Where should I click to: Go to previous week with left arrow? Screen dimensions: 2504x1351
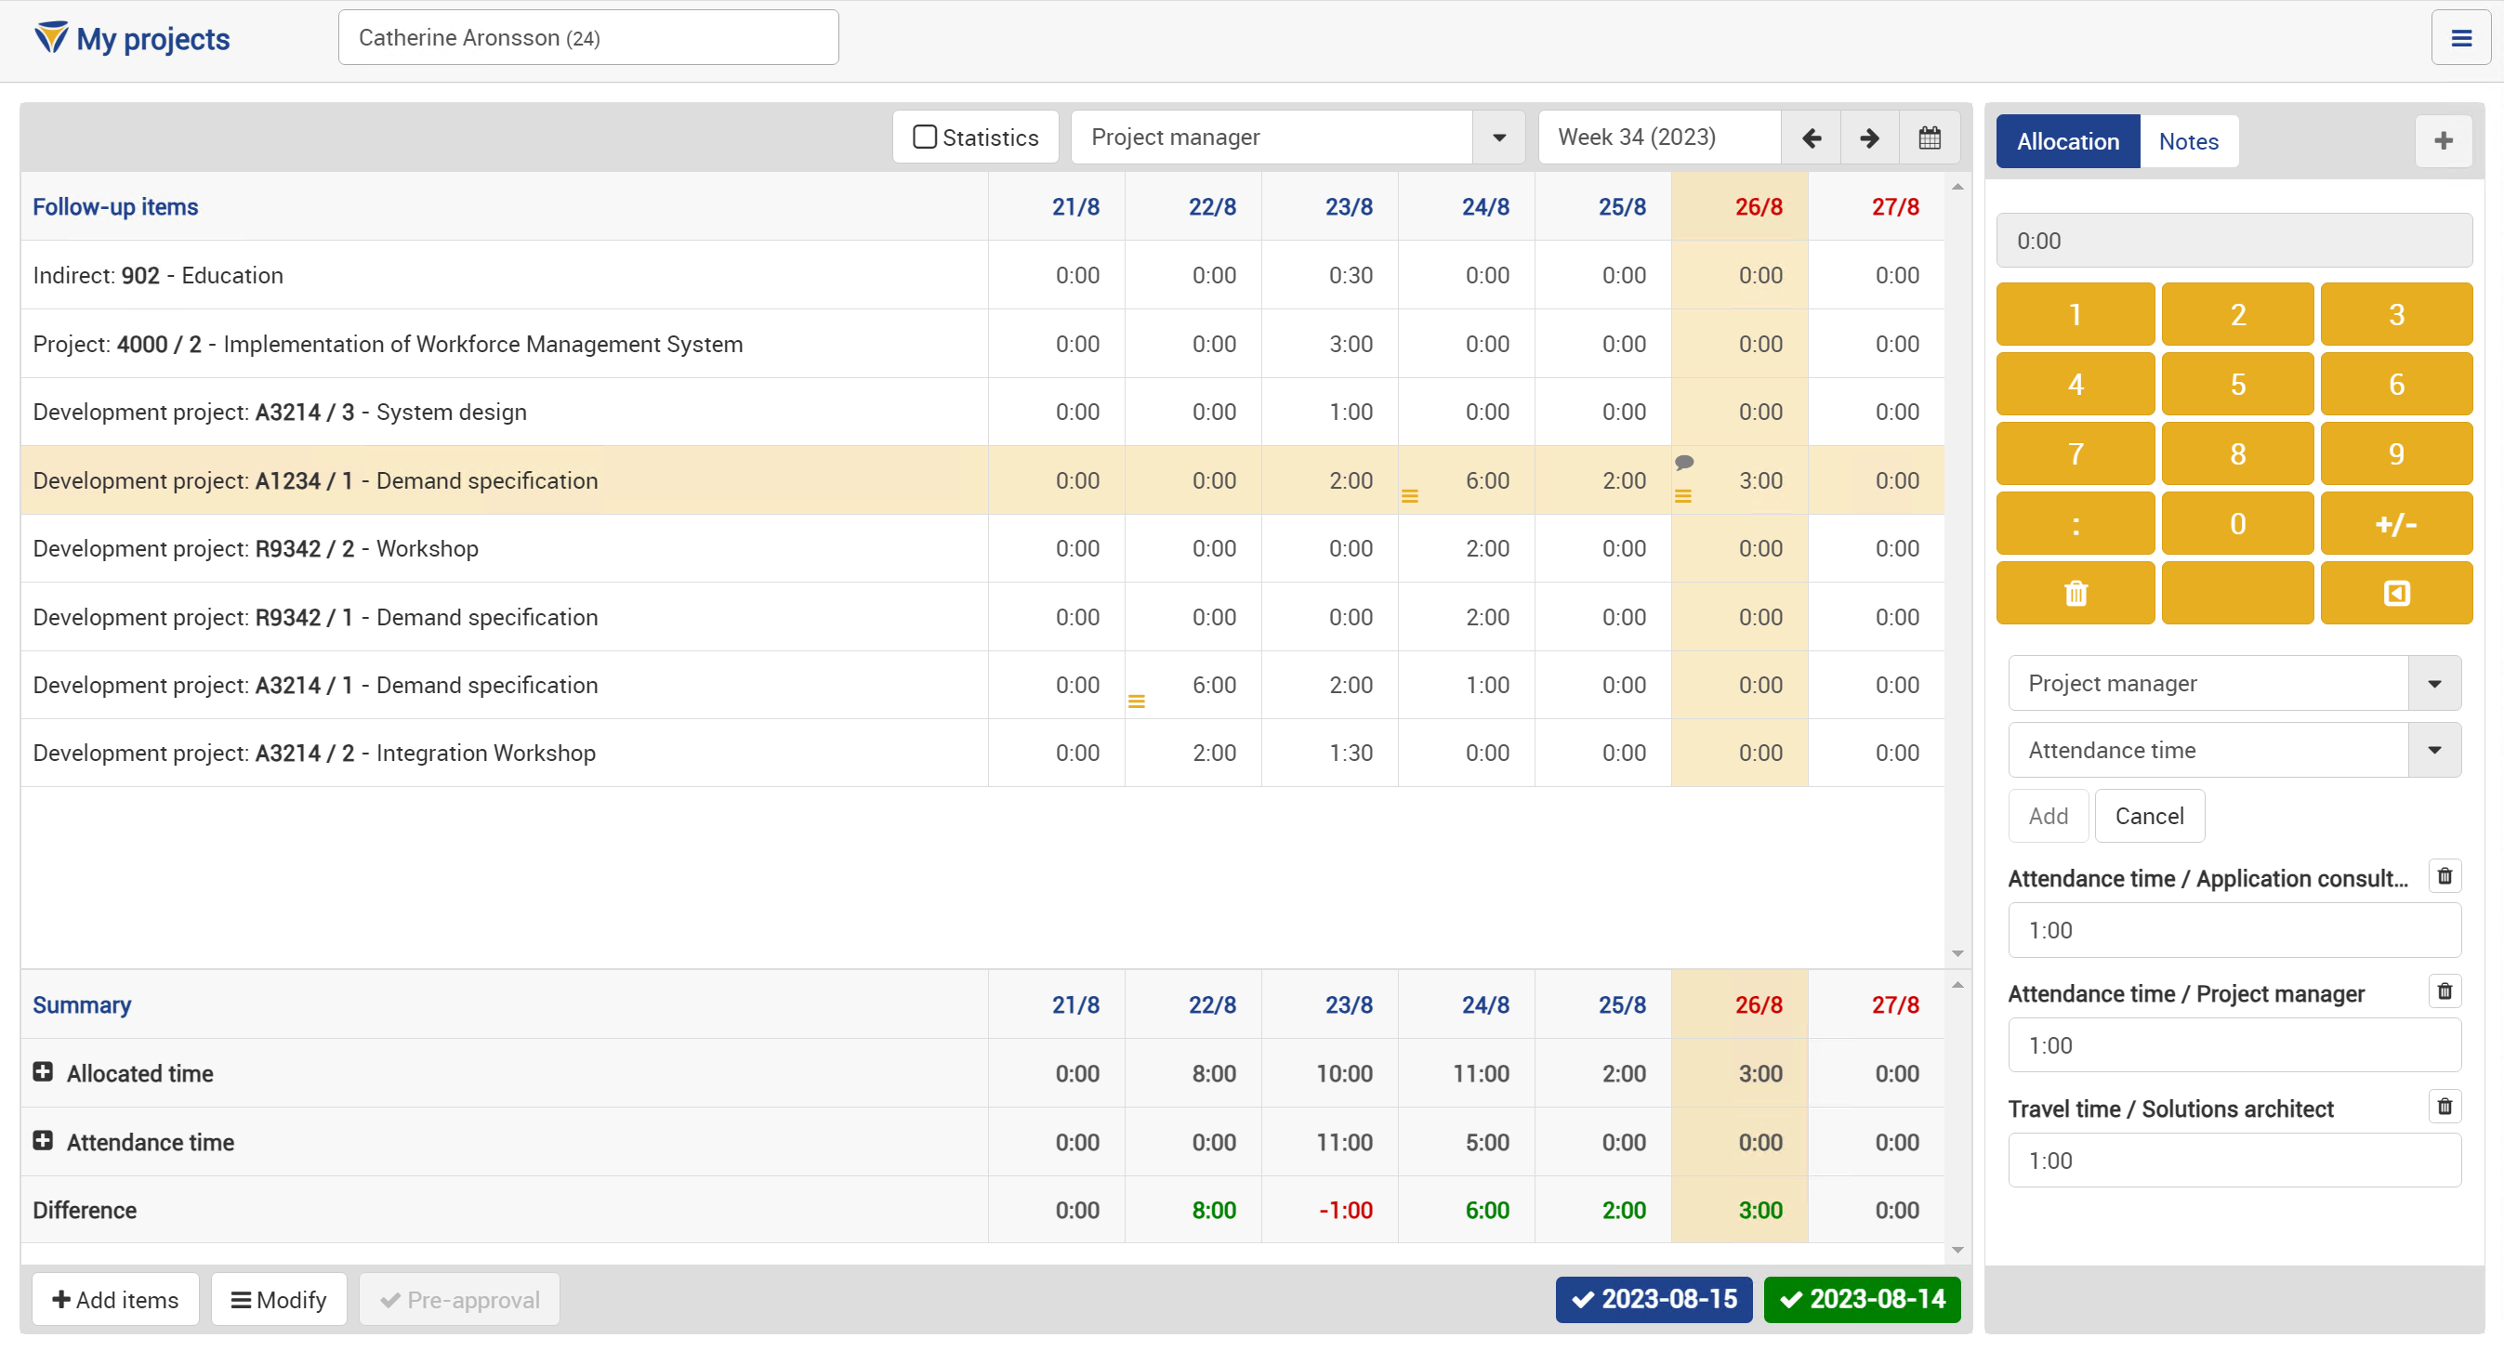coord(1811,137)
